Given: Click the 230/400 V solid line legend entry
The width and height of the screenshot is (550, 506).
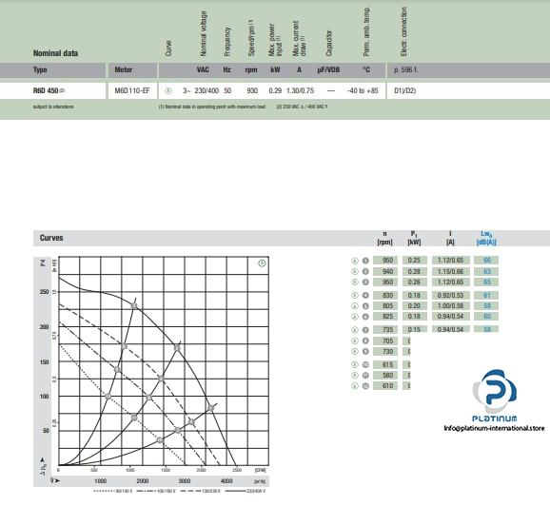Looking at the screenshot, I should 246,491.
